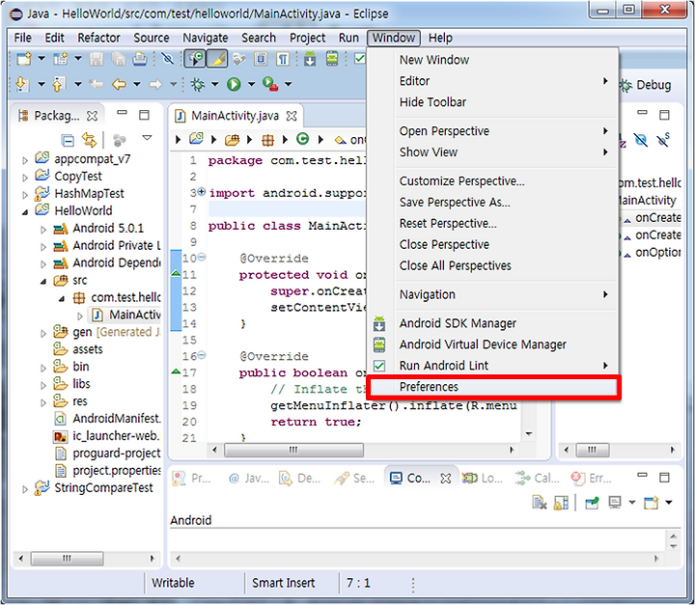The width and height of the screenshot is (695, 605).
Task: Click Close All Perspectives entry
Action: coord(494,266)
